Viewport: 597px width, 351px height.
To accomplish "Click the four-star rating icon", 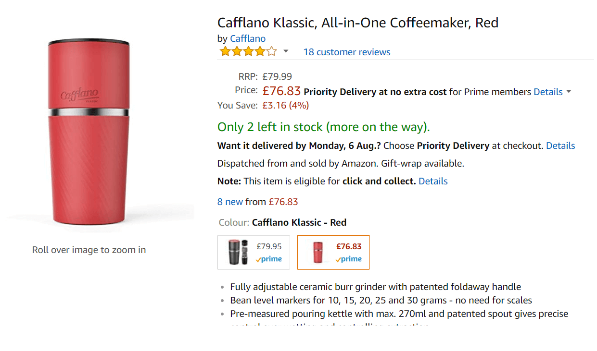I will point(248,51).
